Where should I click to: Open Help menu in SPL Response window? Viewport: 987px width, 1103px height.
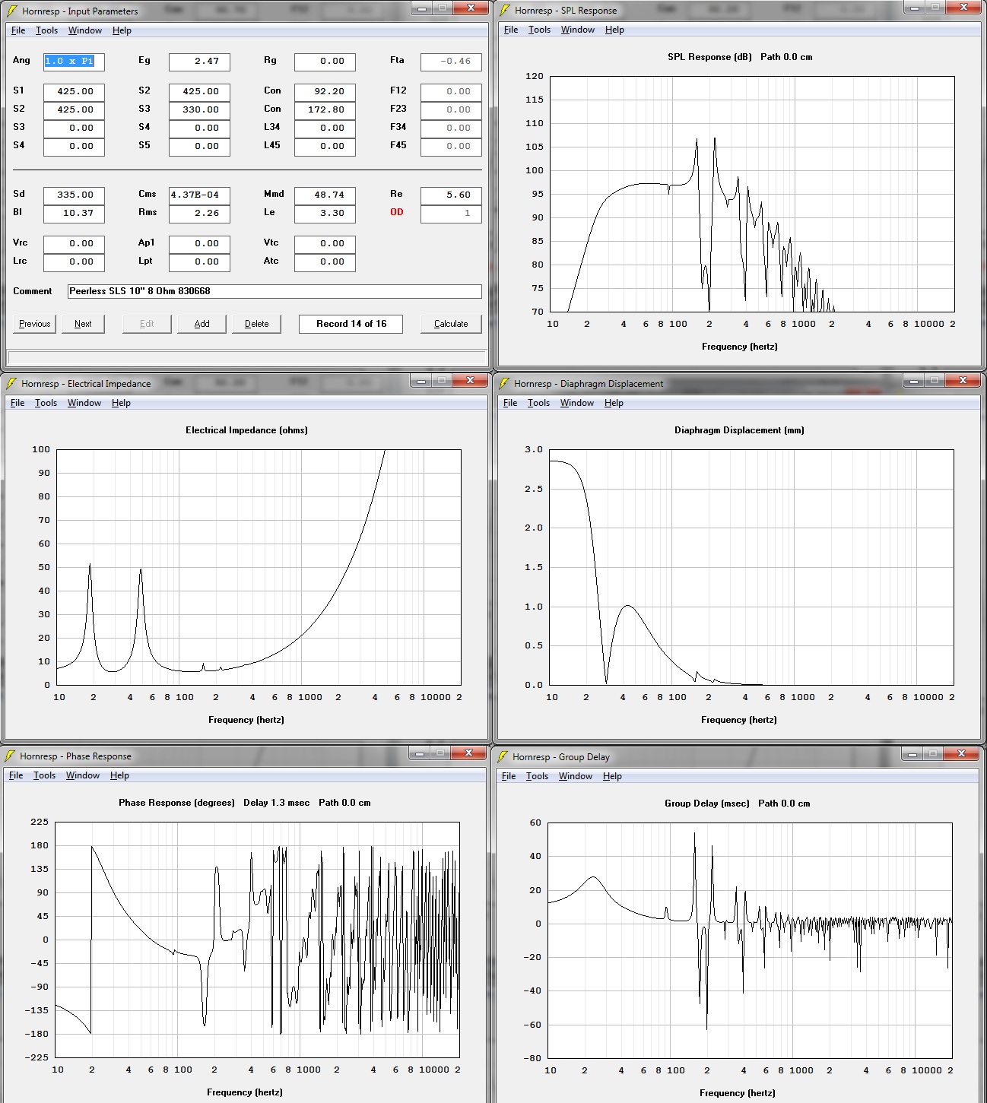pos(614,30)
